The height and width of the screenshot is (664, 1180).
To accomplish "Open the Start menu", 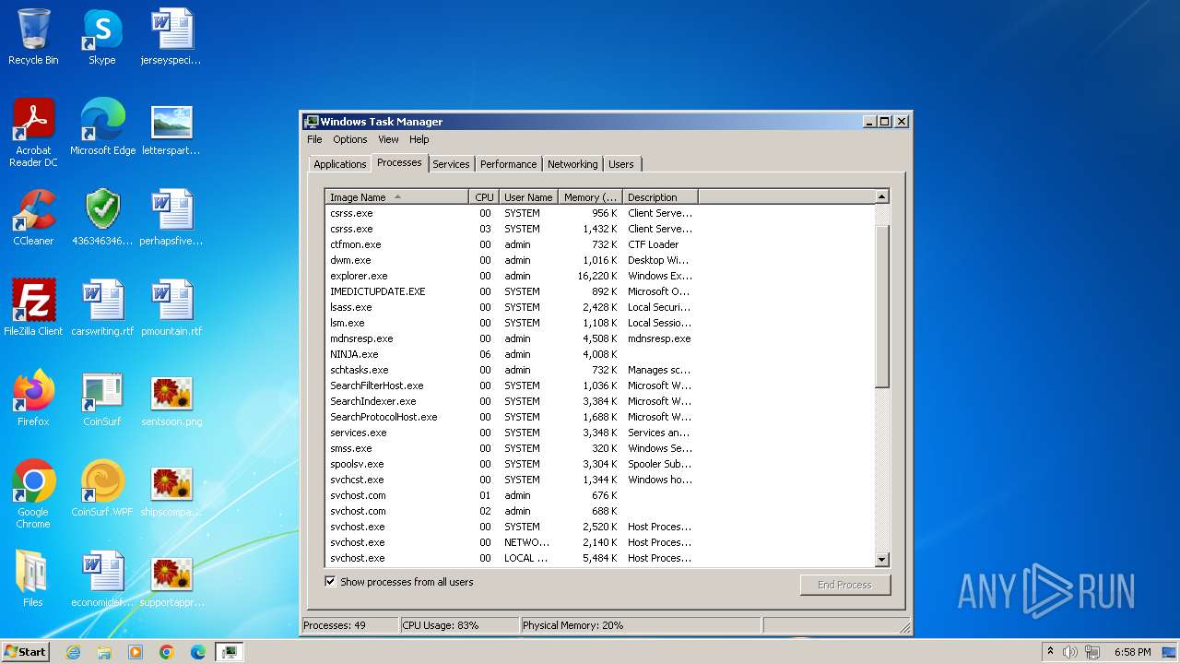I will [26, 651].
